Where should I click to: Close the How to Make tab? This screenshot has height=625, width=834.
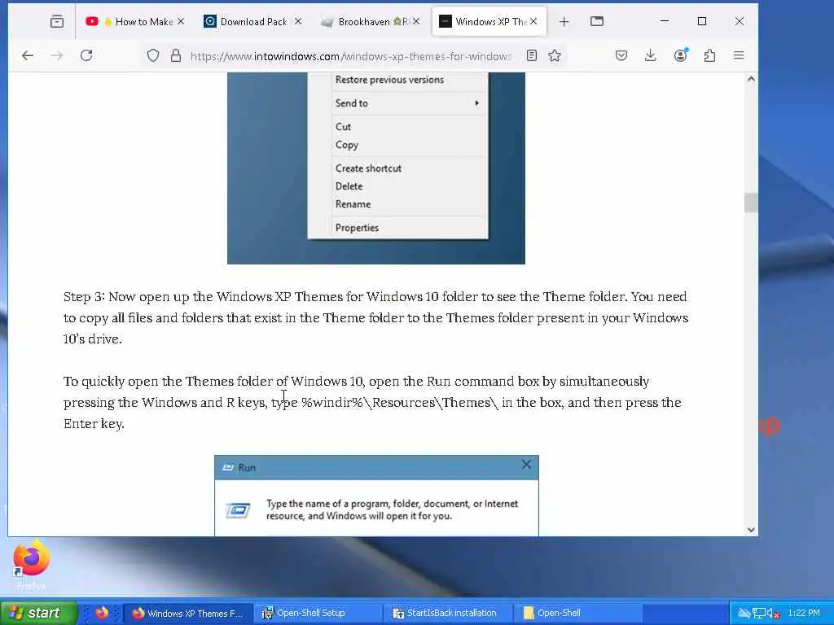[x=181, y=21]
